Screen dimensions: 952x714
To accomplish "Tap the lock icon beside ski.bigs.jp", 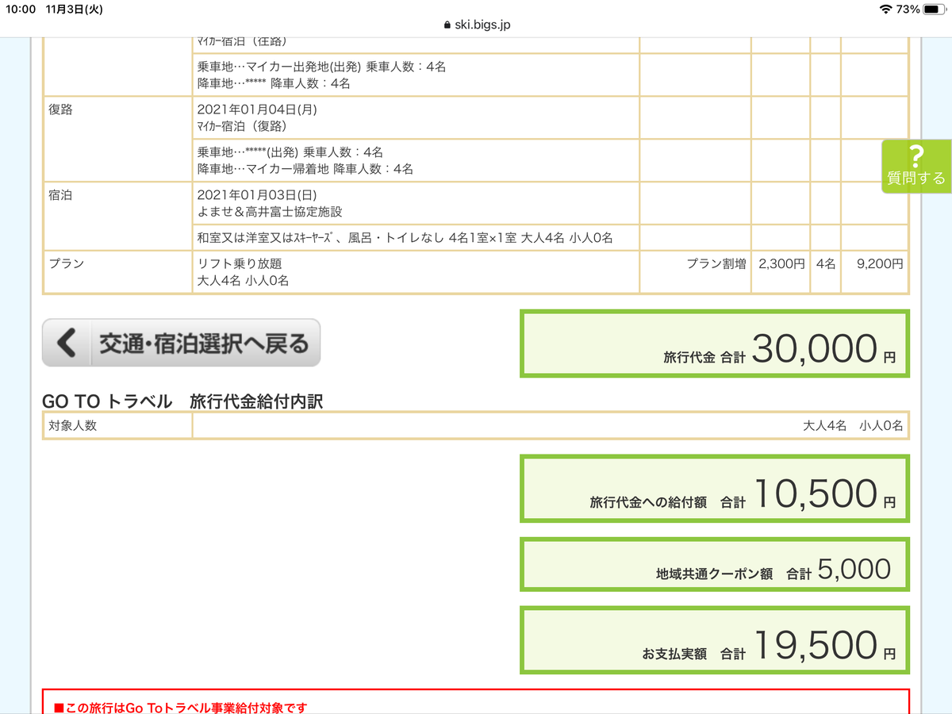I will point(447,25).
